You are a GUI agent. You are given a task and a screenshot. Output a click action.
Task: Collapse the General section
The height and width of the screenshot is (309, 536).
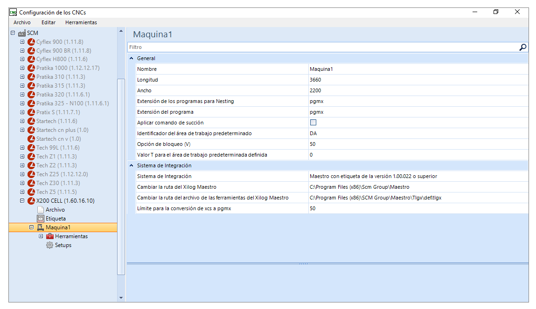[131, 58]
